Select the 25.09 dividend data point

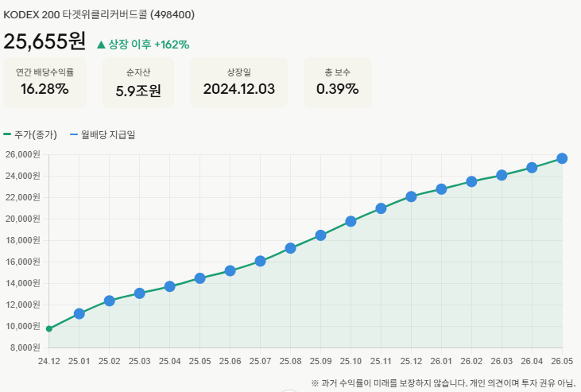[321, 235]
